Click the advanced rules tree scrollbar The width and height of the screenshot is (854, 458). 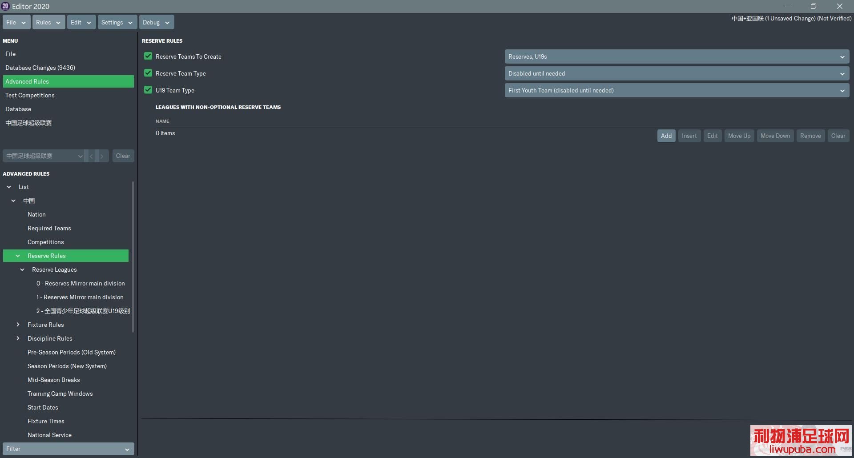coord(133,257)
